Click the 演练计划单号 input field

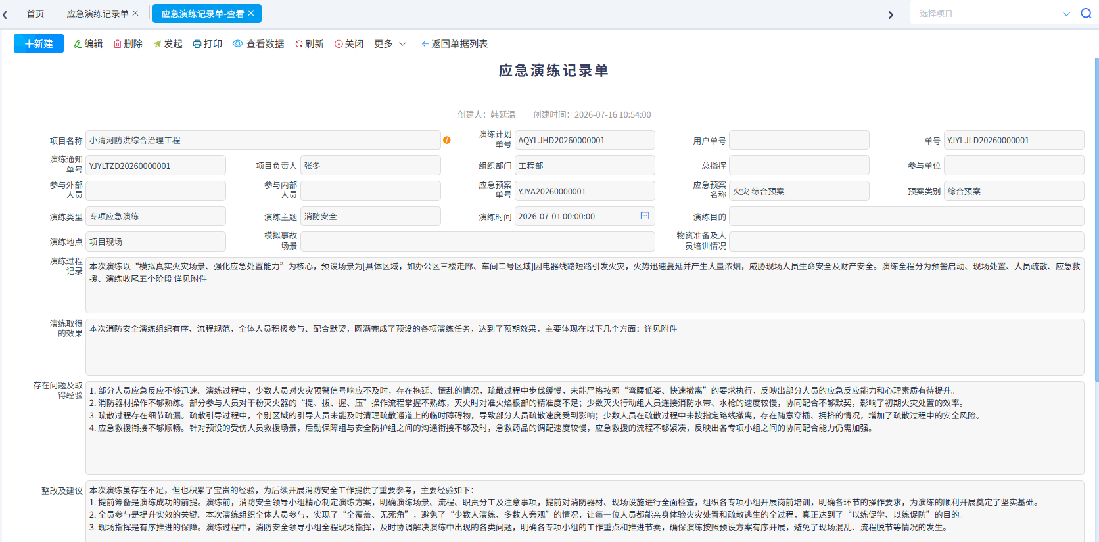[585, 140]
